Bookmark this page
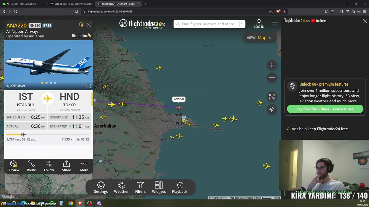Screen dimensions: 369x207 pyautogui.click(x=76, y=11)
